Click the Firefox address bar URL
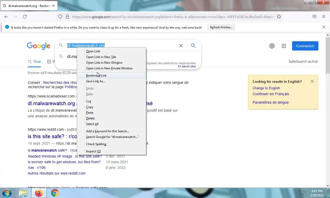The height and width of the screenshot is (198, 330). coord(173,17)
